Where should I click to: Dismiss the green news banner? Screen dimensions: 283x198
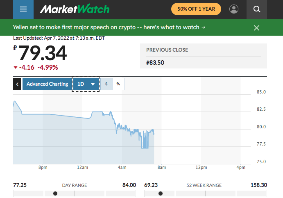256,28
